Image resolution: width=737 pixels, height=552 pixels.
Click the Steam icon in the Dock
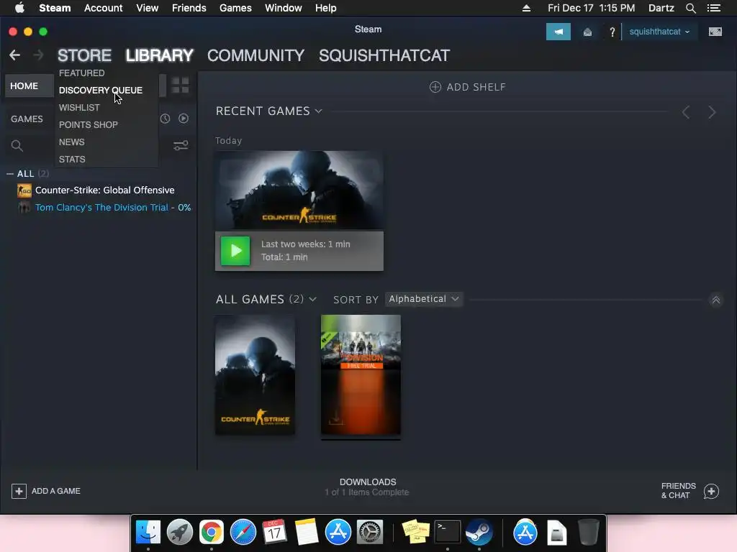[479, 533]
